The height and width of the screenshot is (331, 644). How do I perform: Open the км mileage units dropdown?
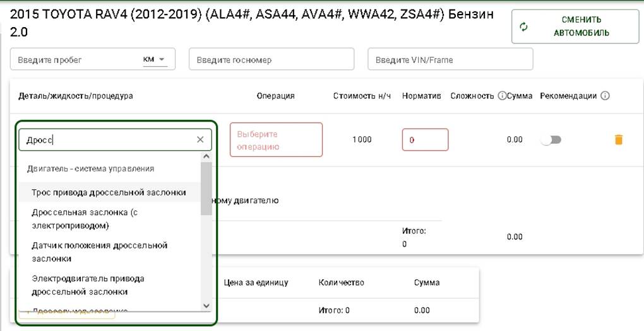pyautogui.click(x=155, y=59)
